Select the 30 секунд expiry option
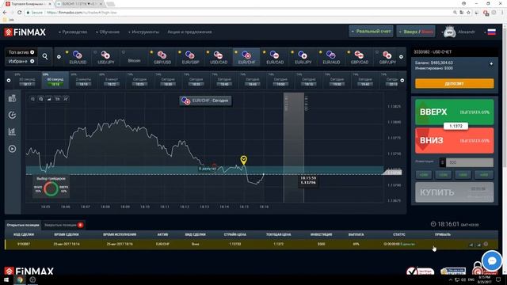Image resolution: width=507 pixels, height=285 pixels. pyautogui.click(x=27, y=81)
